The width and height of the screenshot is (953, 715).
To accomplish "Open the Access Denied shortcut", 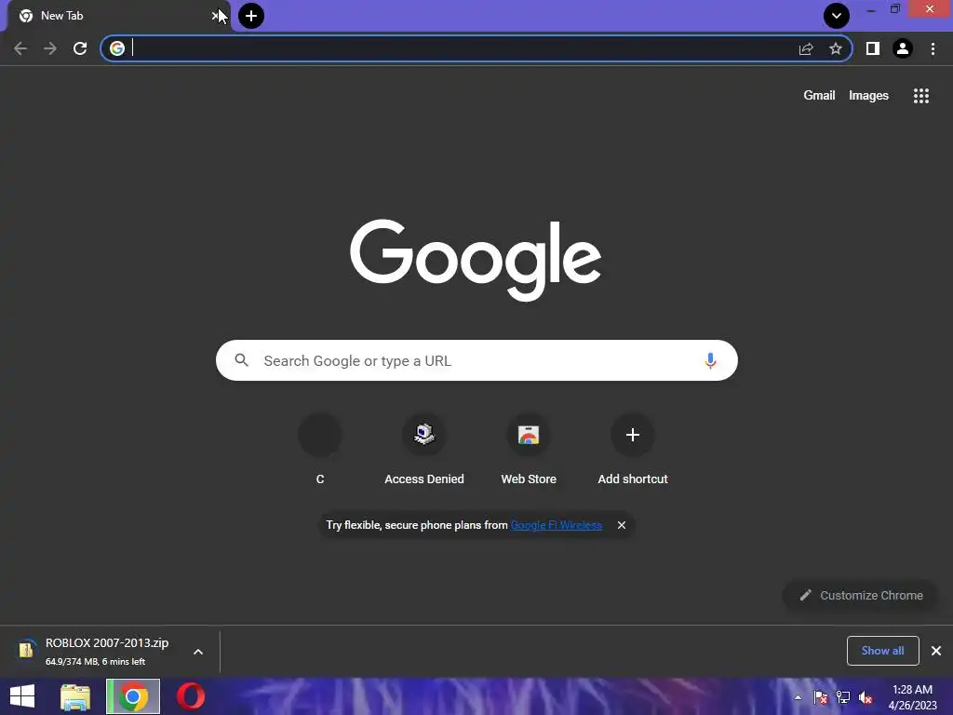I will (424, 450).
